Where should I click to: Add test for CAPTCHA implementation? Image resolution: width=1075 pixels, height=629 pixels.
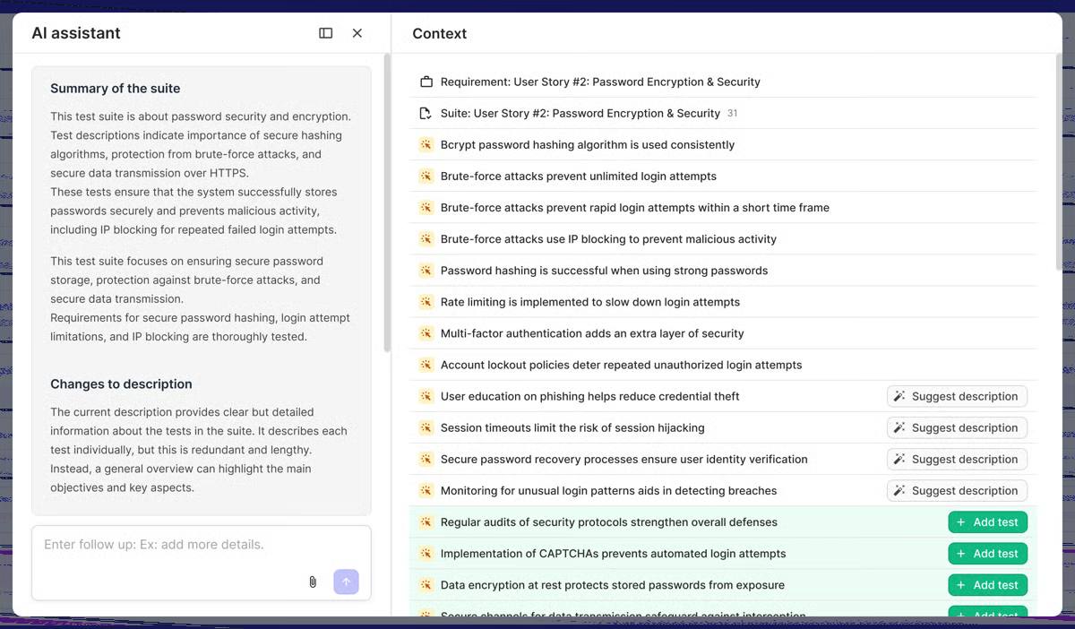pos(987,553)
